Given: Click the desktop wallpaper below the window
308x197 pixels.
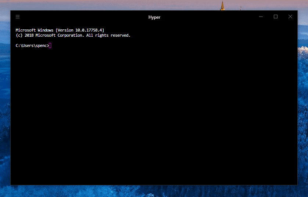Looking at the screenshot, I should click(154, 191).
